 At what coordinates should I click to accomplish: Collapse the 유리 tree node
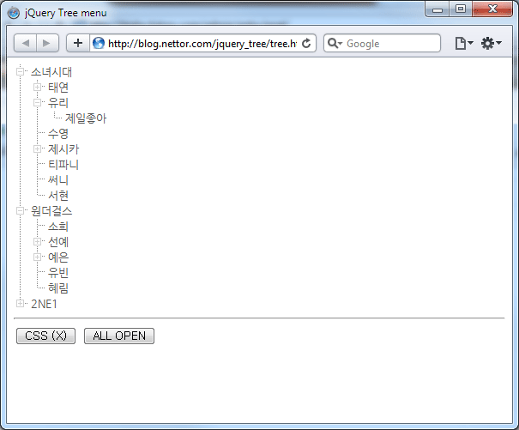(38, 103)
